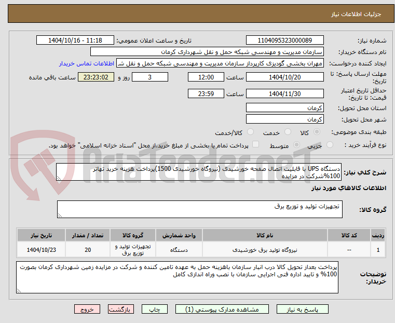Click the چاپ print button
395x323 pixels.
(x=155, y=309)
